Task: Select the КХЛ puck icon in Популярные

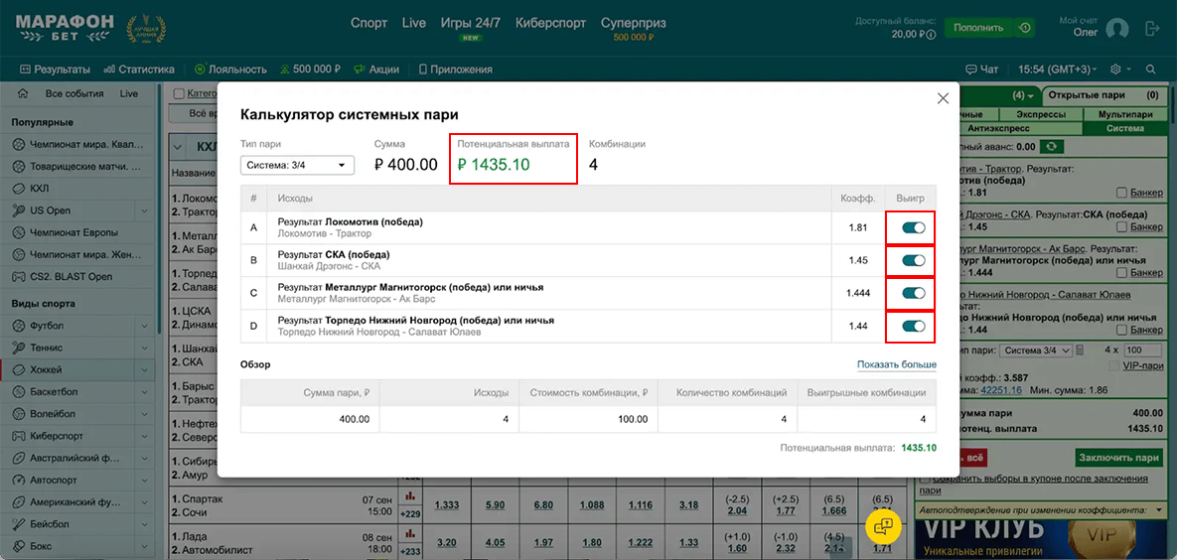Action: [19, 189]
